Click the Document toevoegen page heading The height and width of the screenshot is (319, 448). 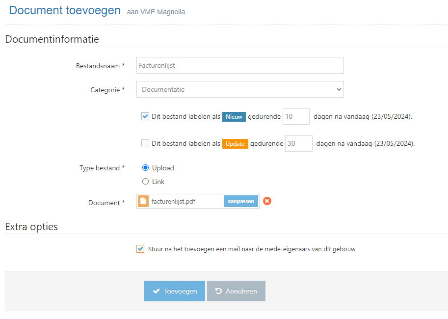[65, 10]
